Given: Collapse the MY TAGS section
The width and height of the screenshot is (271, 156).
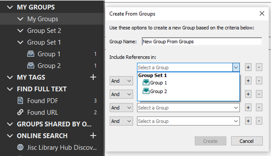Looking at the screenshot, I should [10, 77].
